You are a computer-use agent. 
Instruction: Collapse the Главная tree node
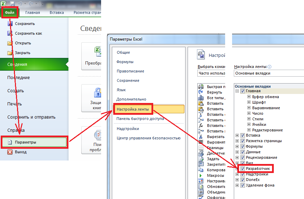pyautogui.click(x=237, y=91)
